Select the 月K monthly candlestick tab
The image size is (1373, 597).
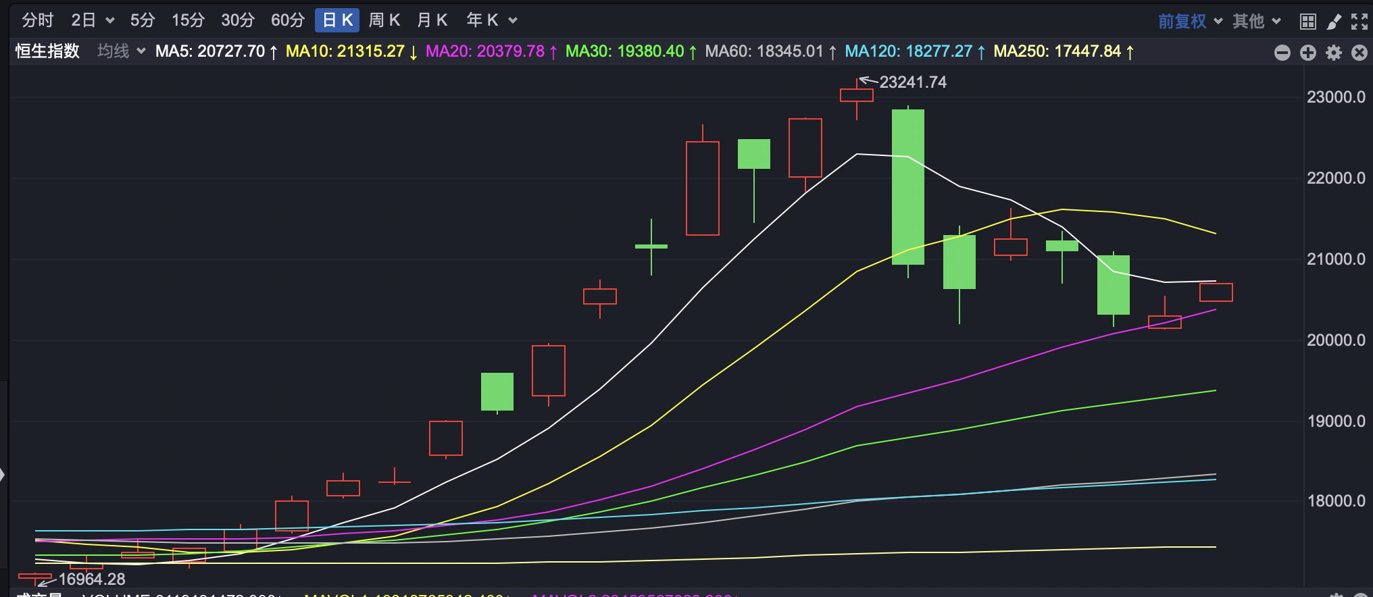[x=432, y=20]
